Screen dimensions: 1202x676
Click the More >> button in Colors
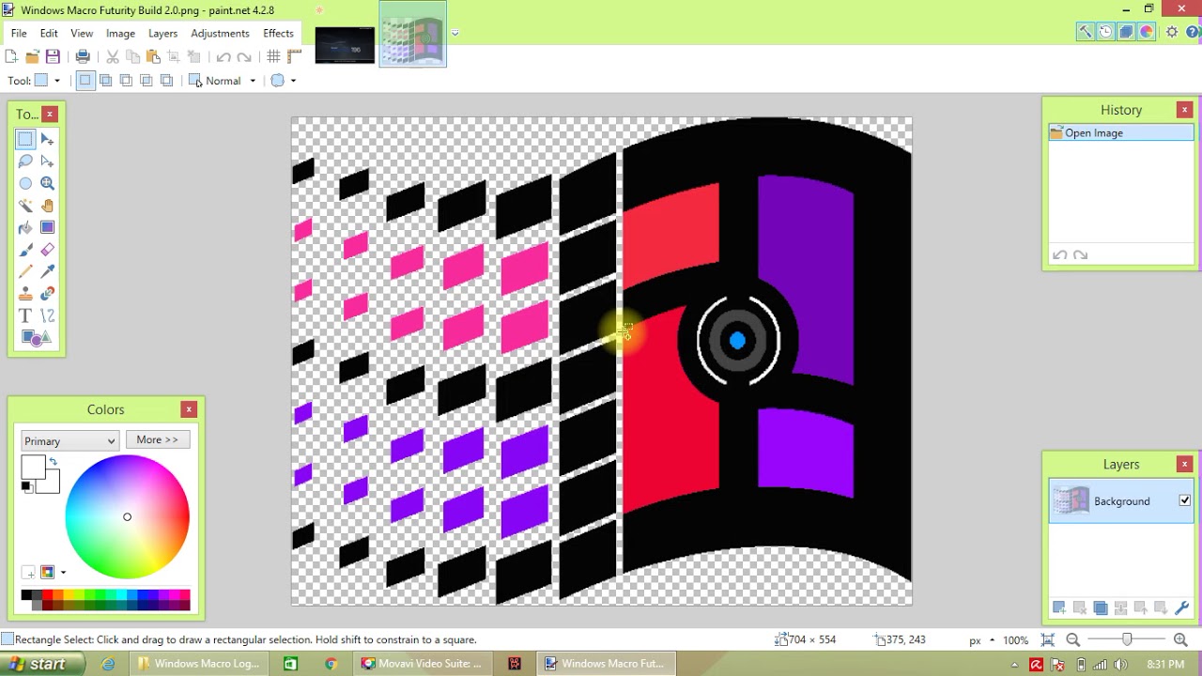point(157,439)
